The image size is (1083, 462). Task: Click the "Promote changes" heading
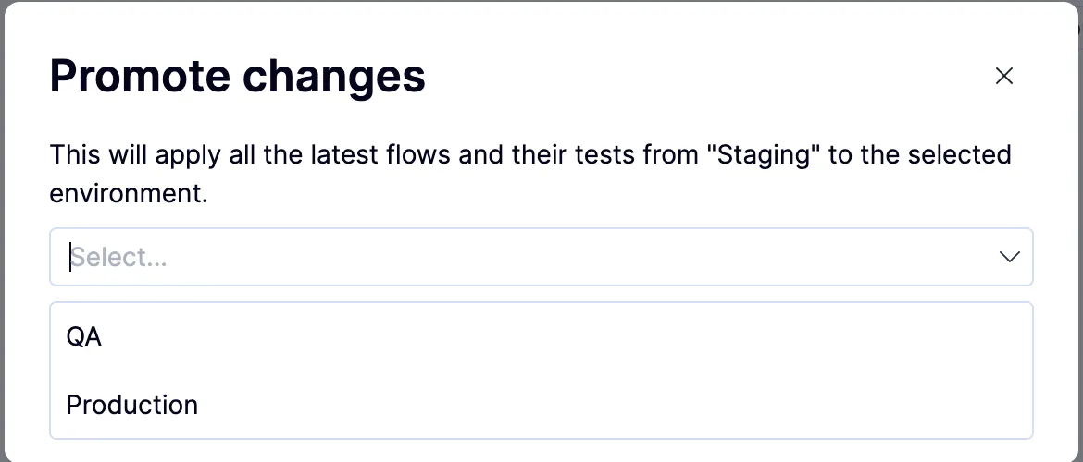pyautogui.click(x=237, y=76)
